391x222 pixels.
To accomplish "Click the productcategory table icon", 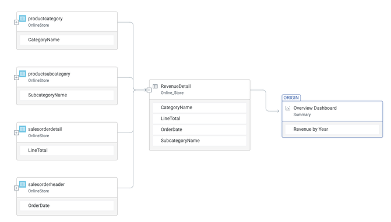I will (23, 19).
